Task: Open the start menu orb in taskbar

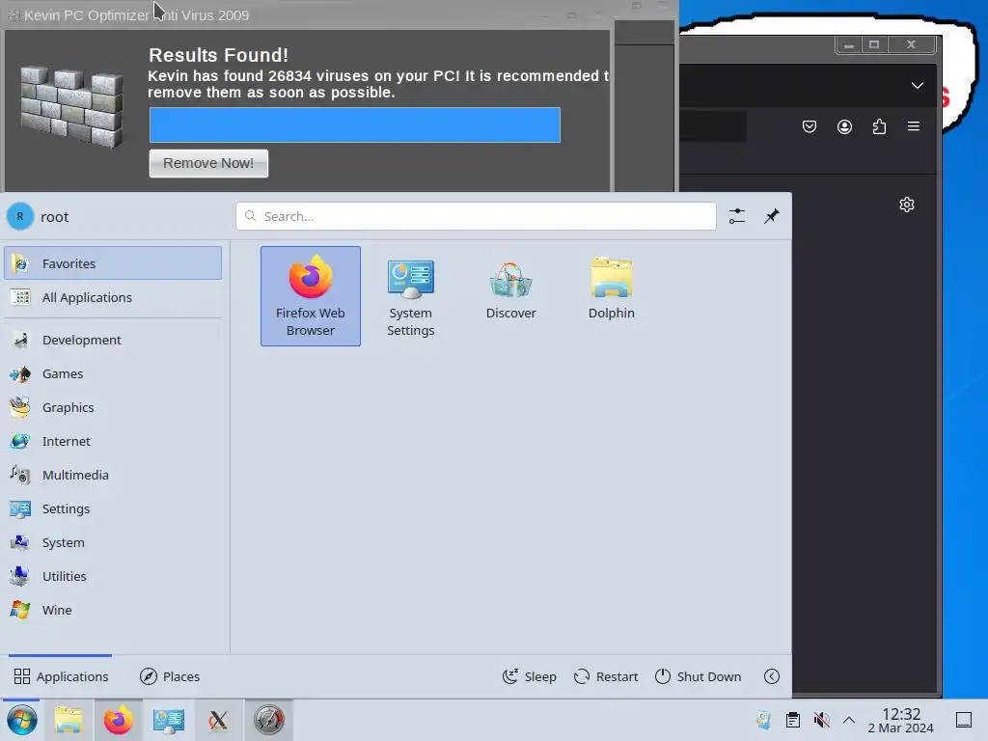Action: 22,720
